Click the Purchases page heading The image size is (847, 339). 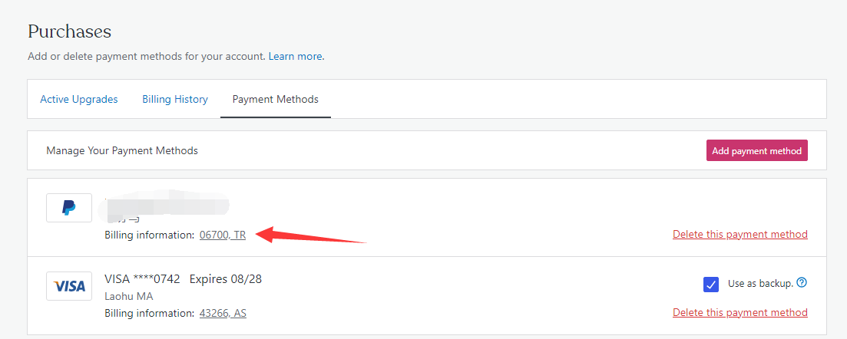[x=70, y=31]
